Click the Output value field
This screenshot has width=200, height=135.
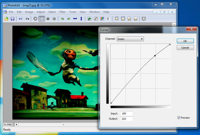[127, 119]
